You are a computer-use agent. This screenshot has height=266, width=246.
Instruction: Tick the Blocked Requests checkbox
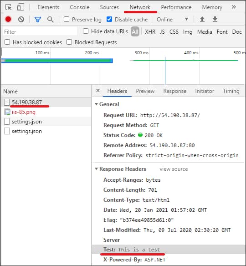click(x=69, y=42)
